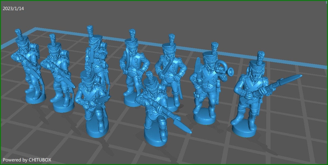Select the officer posing with hands on hips

click(x=134, y=68)
